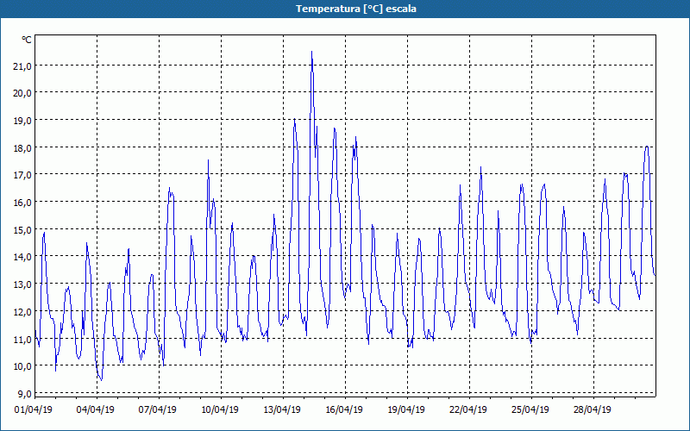
Task: Click the 19/04/19 date label
Action: click(406, 409)
